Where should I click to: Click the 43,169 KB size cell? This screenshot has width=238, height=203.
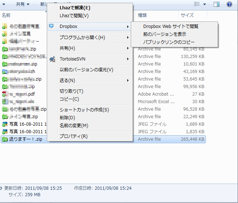point(194,72)
